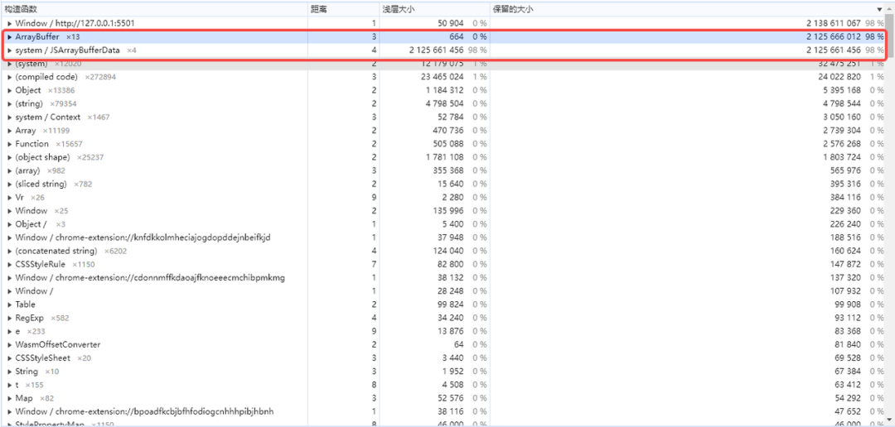Image resolution: width=895 pixels, height=427 pixels.
Task: Expand the WasmOffsetConverter row
Action: (x=10, y=345)
